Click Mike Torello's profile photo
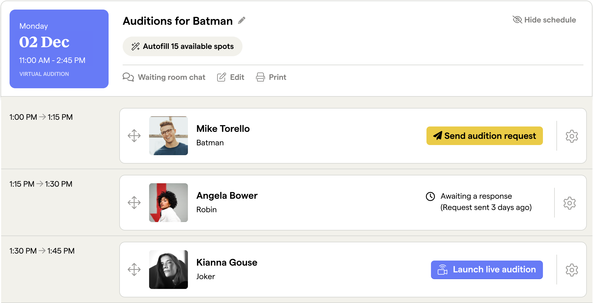This screenshot has height=303, width=593. point(169,136)
